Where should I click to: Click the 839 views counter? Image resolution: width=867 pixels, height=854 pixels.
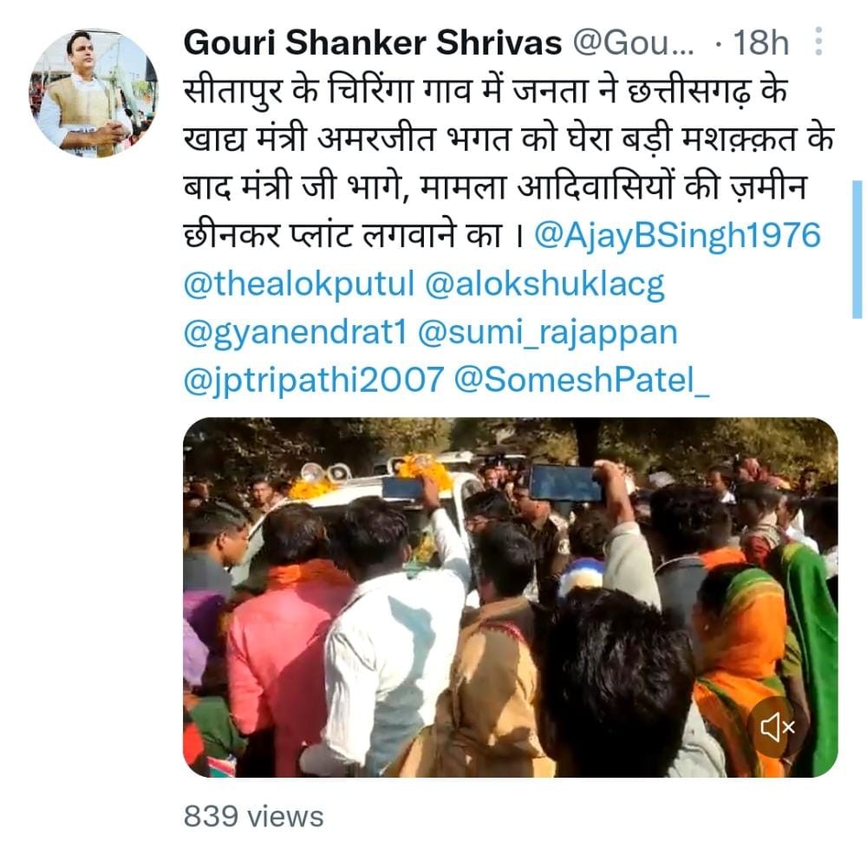click(253, 817)
